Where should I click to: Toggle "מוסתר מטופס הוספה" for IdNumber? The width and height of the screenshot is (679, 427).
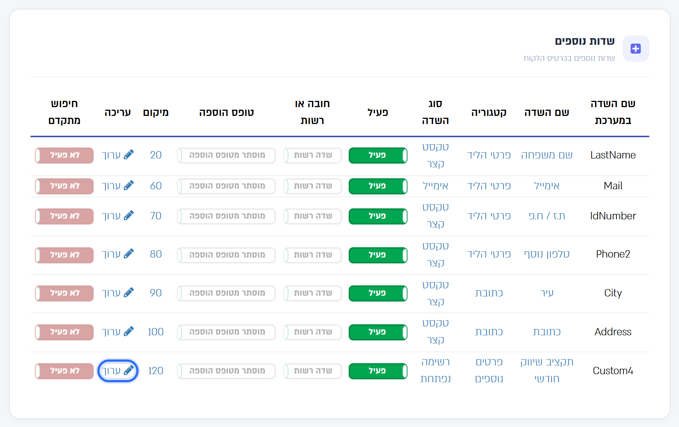226,216
